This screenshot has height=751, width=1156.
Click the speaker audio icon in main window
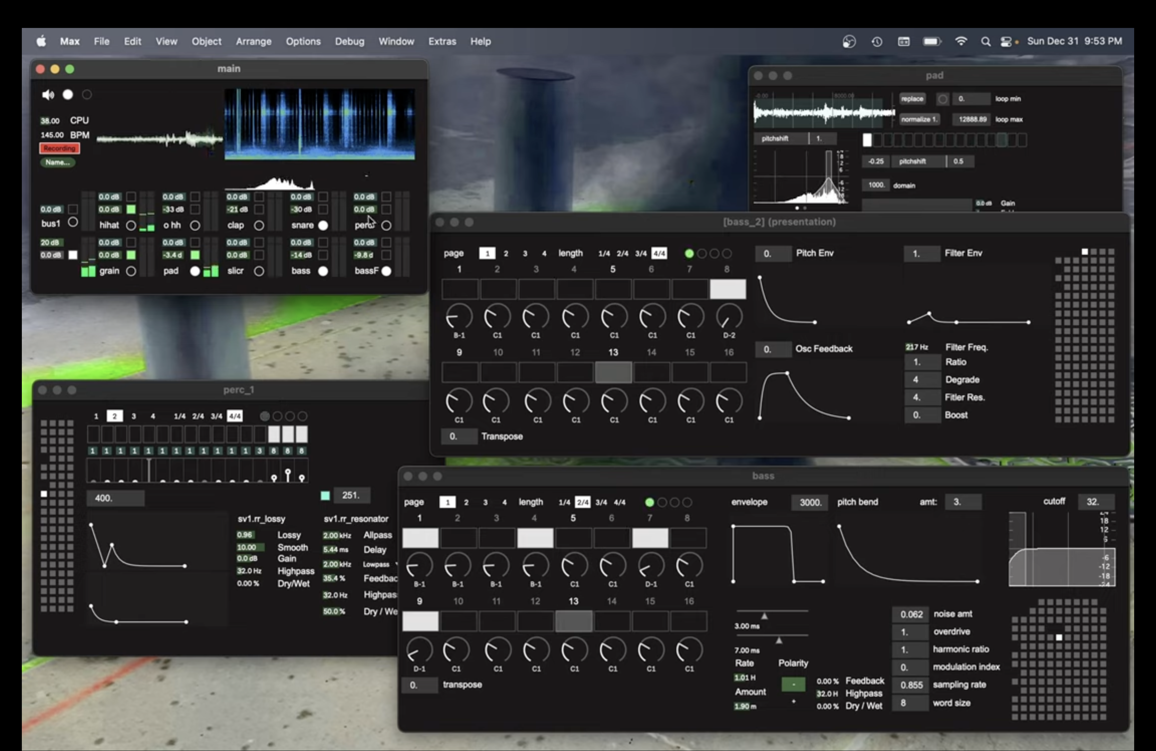[48, 95]
